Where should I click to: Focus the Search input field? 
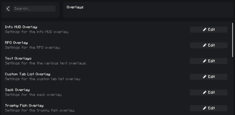pos(34,9)
